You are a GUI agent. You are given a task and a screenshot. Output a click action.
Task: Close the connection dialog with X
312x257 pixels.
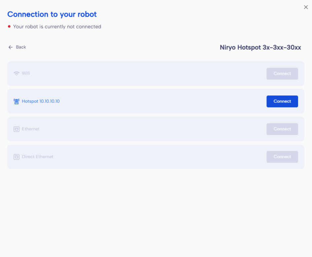[x=306, y=7]
